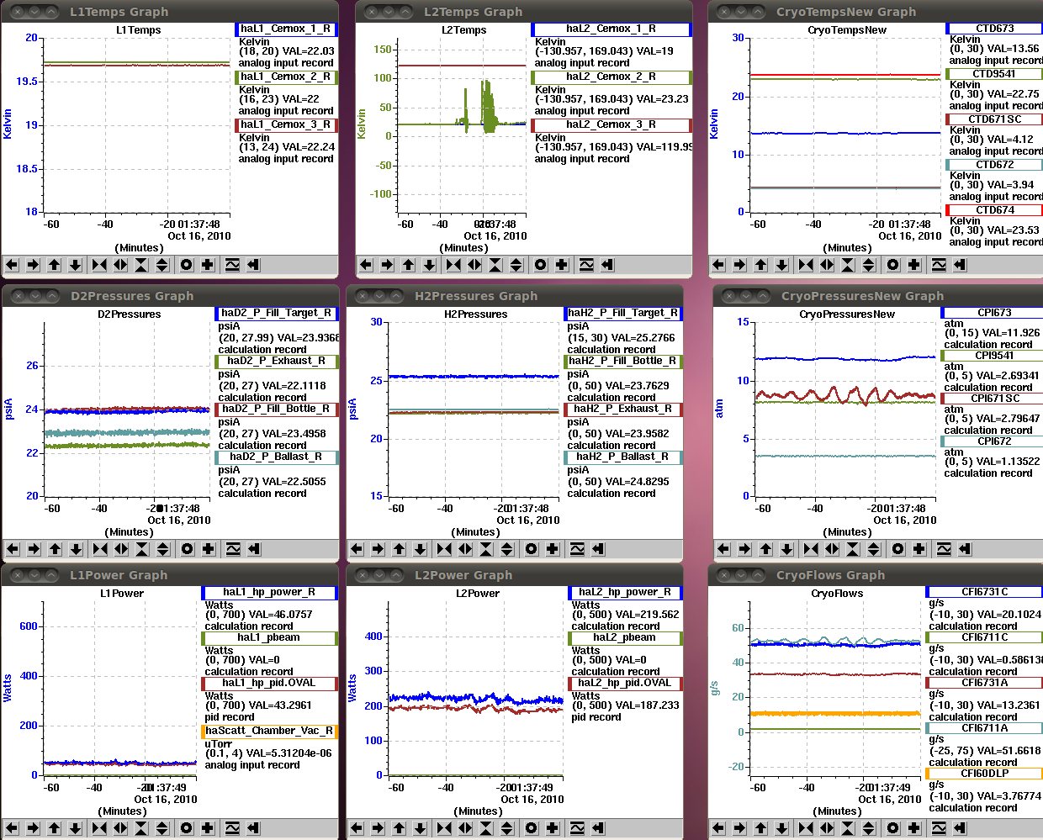The width and height of the screenshot is (1043, 840).
Task: Click hourglass vertical-zoom icon in L1Power Graph toolbar
Action: pyautogui.click(x=141, y=828)
